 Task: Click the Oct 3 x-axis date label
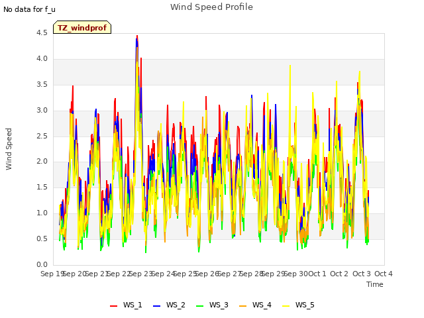pos(362,274)
